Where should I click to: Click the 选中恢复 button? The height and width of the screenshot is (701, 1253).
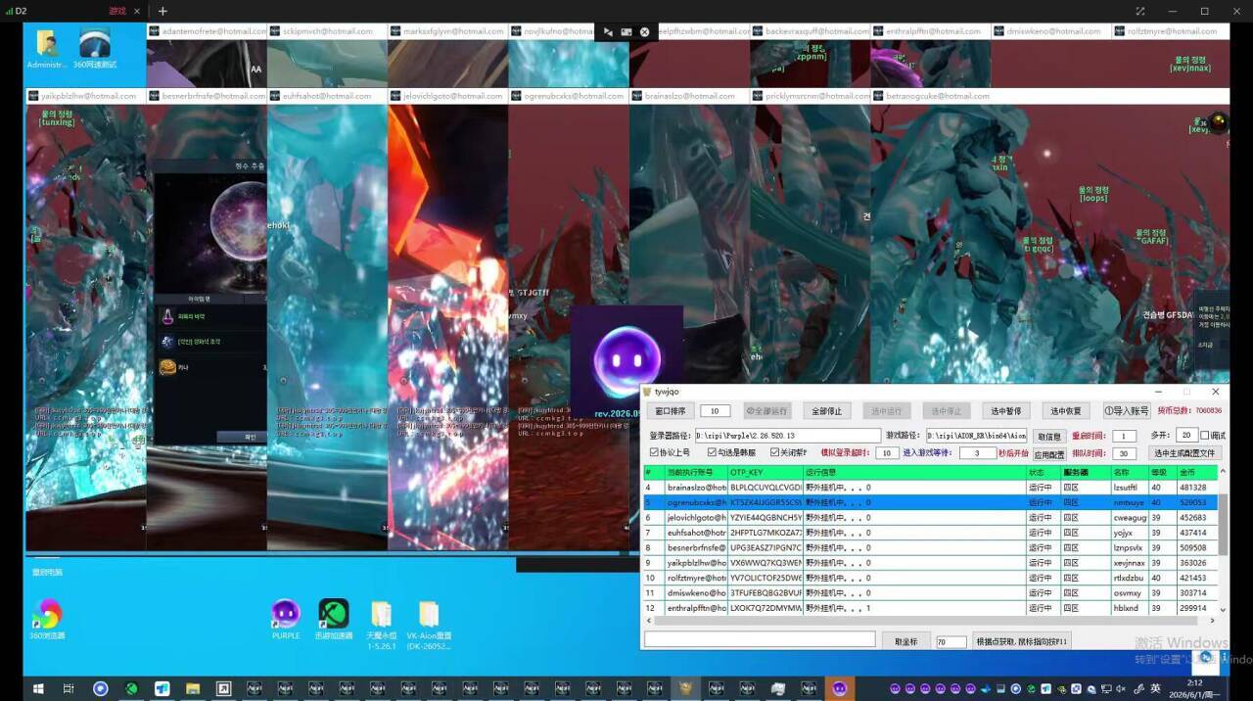click(1065, 411)
